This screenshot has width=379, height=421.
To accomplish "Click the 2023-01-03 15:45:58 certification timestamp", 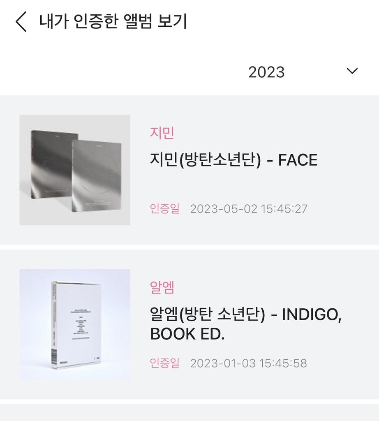I will click(x=248, y=363).
